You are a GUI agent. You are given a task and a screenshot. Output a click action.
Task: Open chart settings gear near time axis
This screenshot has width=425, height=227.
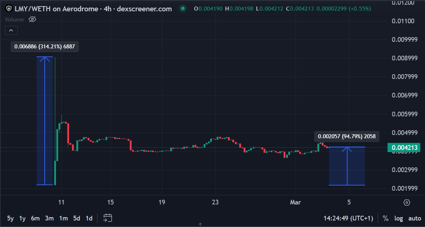tap(406, 202)
